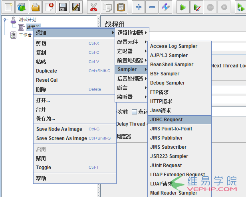Screen dimensions: 246x197
Task: Expand Sampler submenu
Action: tap(131, 69)
